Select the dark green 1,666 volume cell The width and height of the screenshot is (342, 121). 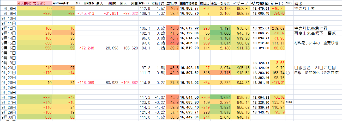click(x=221, y=33)
